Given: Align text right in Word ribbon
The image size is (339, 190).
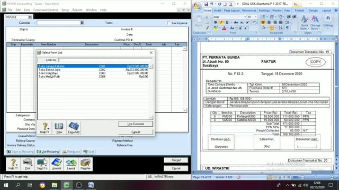Looking at the screenshot, I should [275, 22].
